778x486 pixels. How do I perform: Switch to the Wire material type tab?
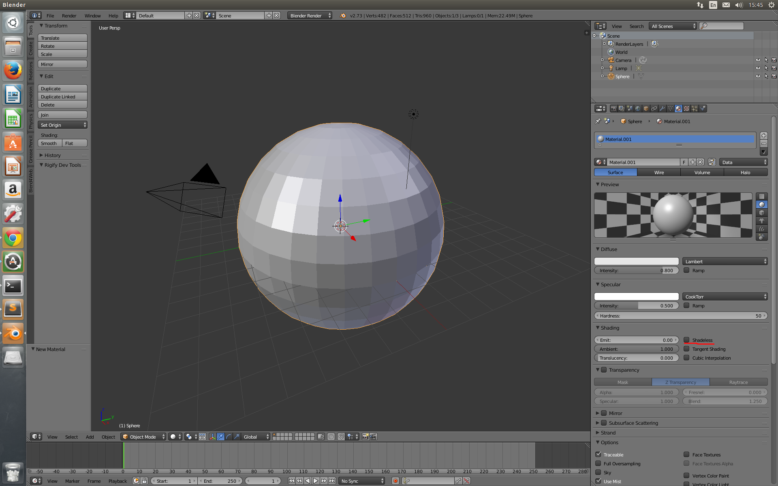coord(659,173)
